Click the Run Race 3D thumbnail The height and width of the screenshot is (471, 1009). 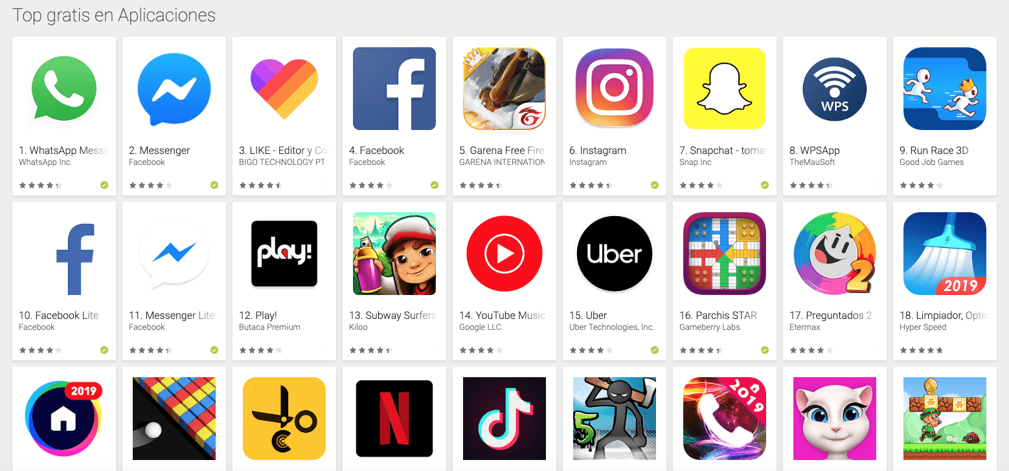[x=945, y=89]
